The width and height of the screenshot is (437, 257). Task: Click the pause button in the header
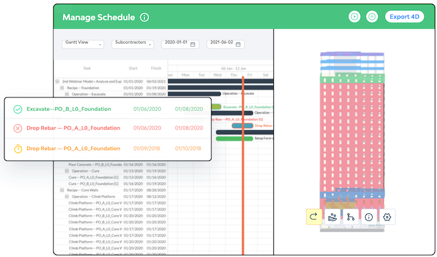(x=372, y=17)
